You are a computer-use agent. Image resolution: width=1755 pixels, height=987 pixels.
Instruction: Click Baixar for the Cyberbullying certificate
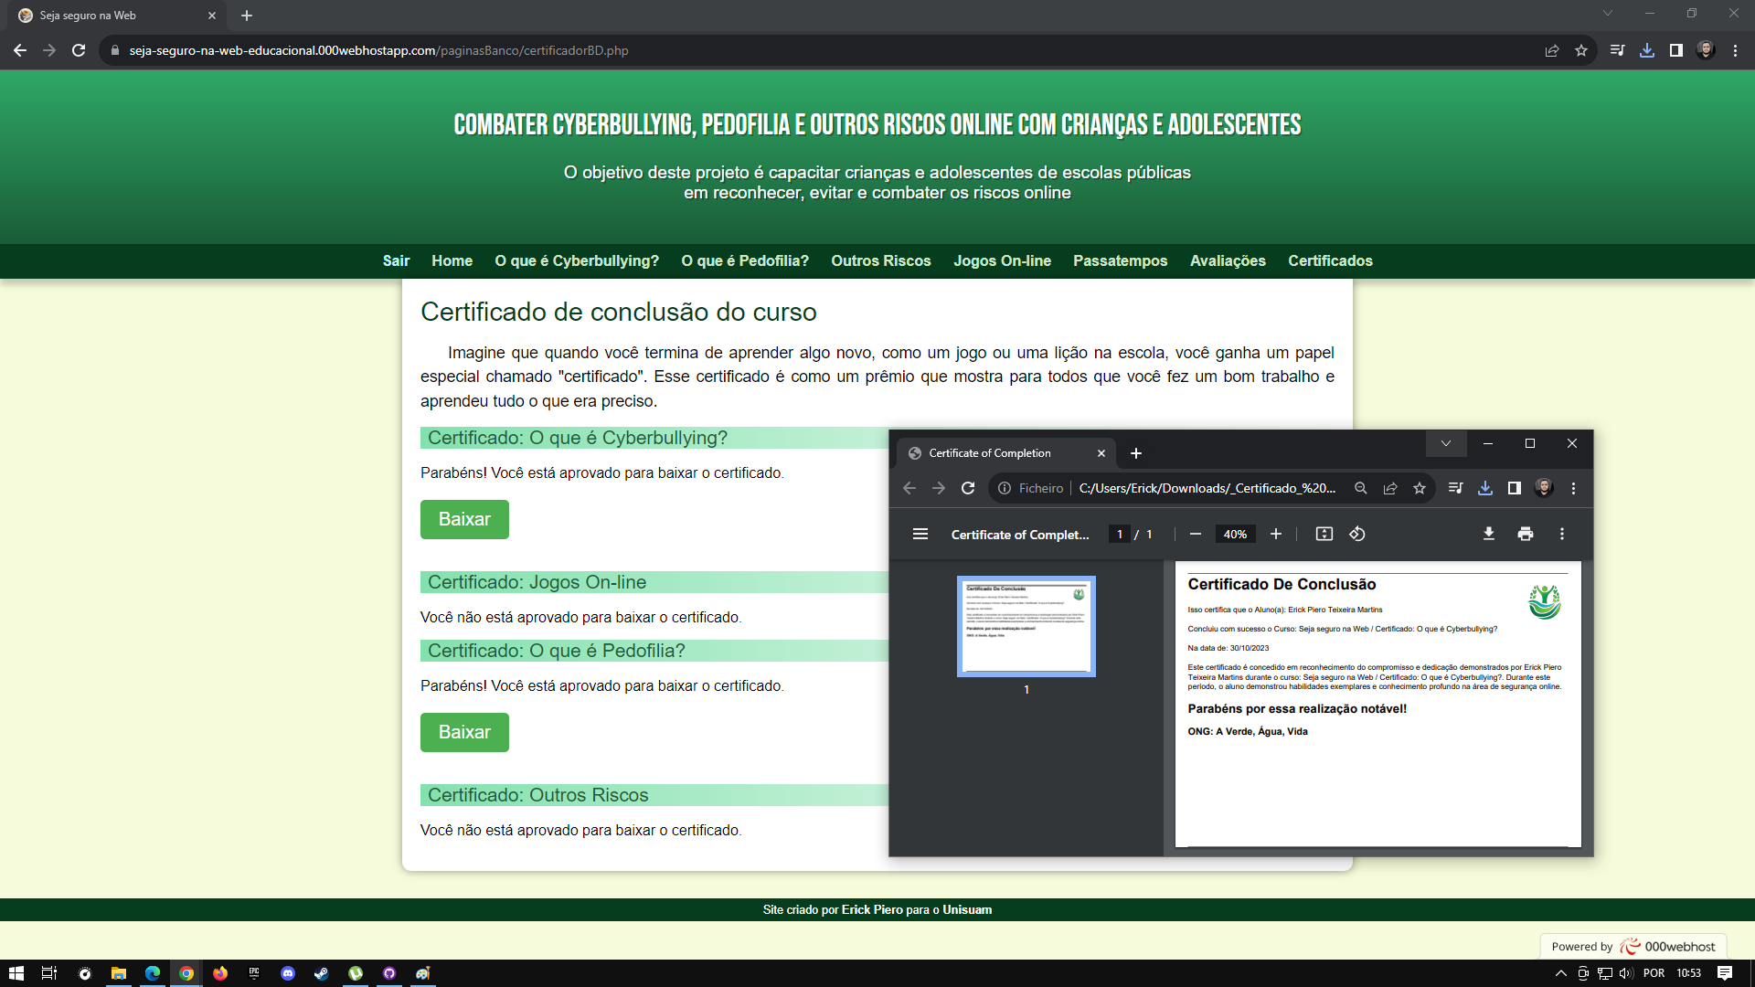[464, 519]
